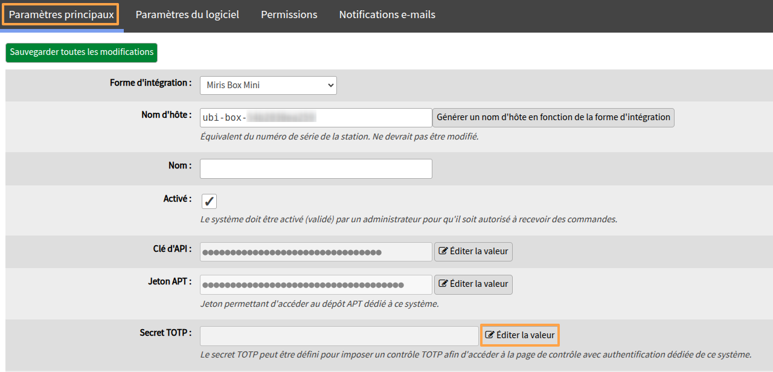Click the Jeton APT description text
The height and width of the screenshot is (372, 773).
point(319,304)
